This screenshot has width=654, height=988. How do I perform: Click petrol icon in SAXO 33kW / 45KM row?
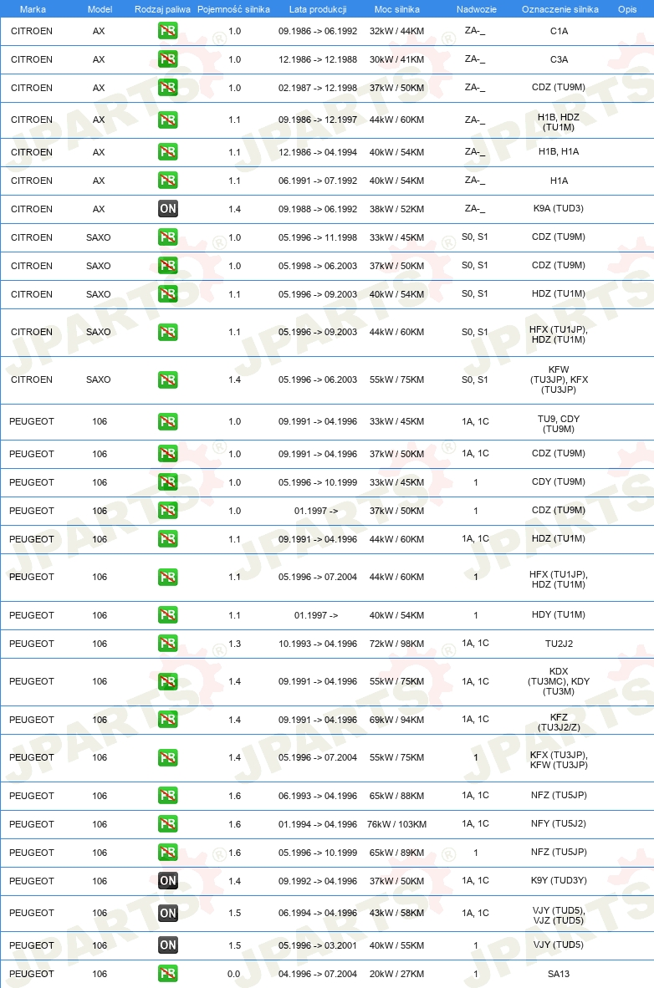coord(168,237)
